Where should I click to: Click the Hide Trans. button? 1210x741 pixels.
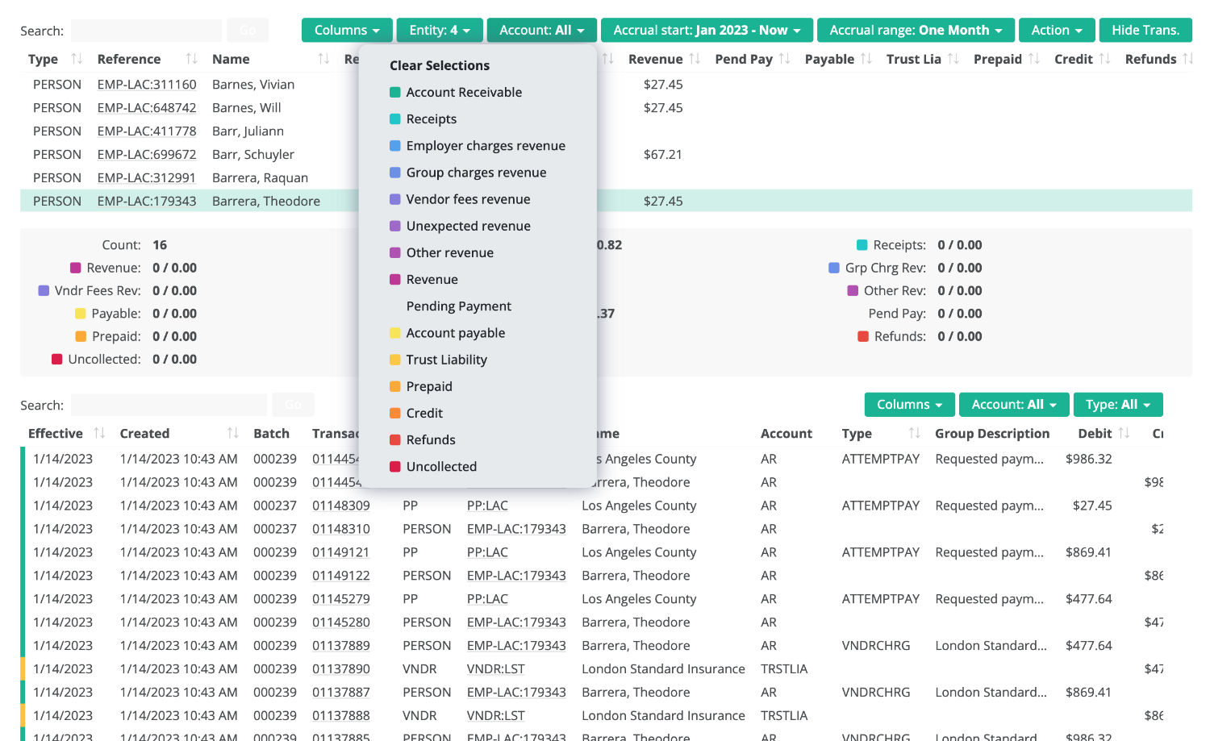(1145, 30)
